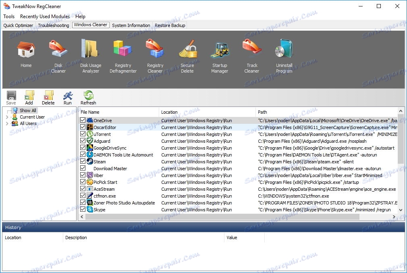Screen dimensions: 407x273
Task: Disable GoogleDriveSync startup checkbox
Action: [83, 148]
